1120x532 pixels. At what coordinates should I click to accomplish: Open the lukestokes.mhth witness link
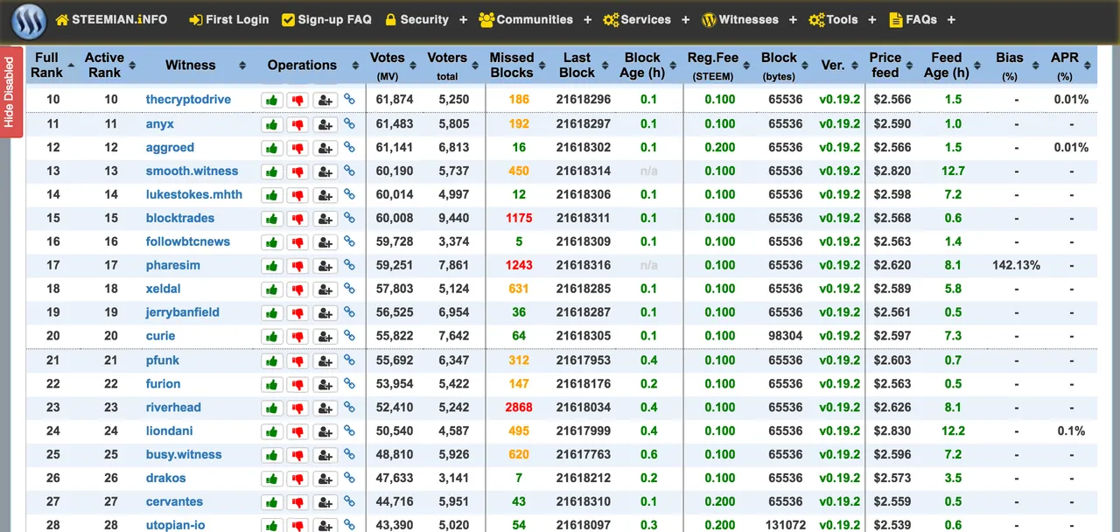pos(193,194)
